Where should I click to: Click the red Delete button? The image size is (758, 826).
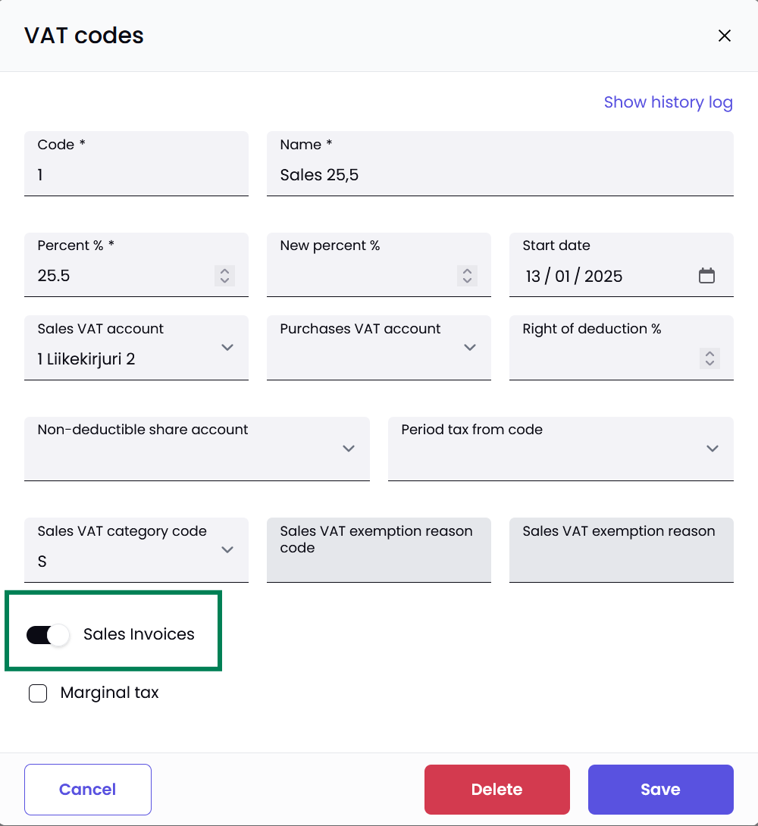(496, 790)
